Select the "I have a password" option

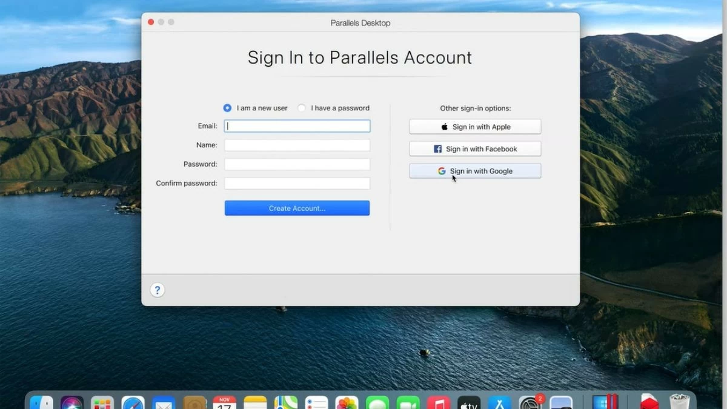302,108
